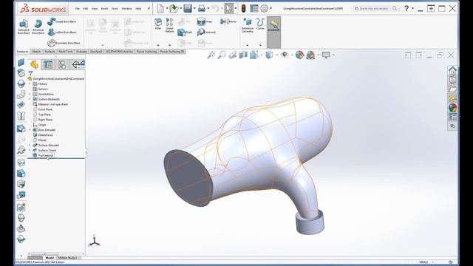Choose Boundary Boss/Base feature
Screen dimensions: 473x266
pyautogui.click(x=64, y=43)
